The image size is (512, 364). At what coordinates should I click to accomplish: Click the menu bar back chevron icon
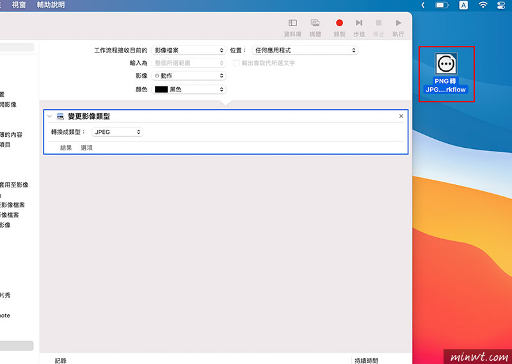pyautogui.click(x=423, y=5)
